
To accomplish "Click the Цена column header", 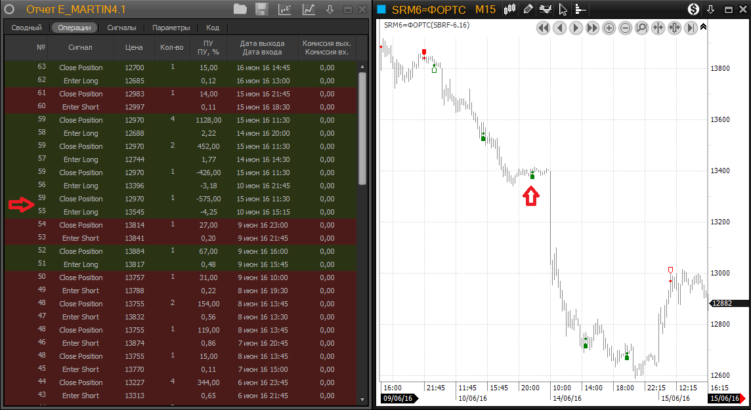I will (133, 47).
